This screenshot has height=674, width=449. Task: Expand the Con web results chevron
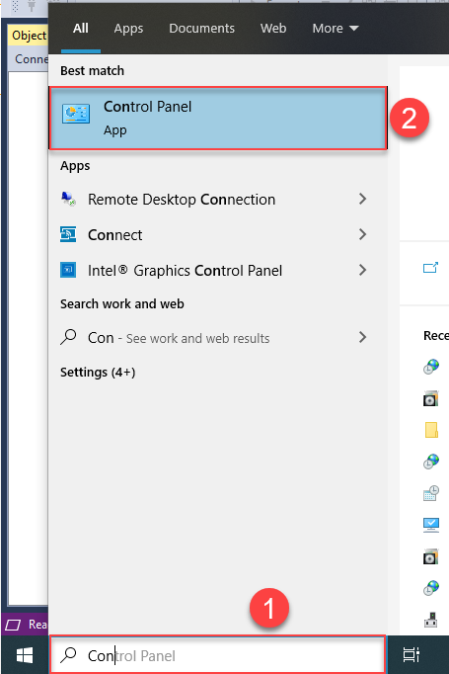coord(363,337)
